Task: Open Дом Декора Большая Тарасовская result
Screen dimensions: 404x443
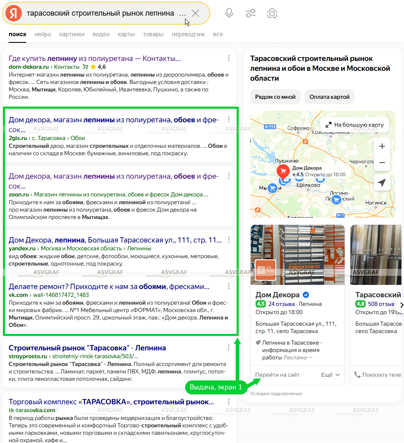Action: click(x=115, y=240)
